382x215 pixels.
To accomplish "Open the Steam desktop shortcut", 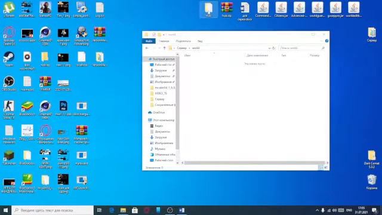I will 9,59.
